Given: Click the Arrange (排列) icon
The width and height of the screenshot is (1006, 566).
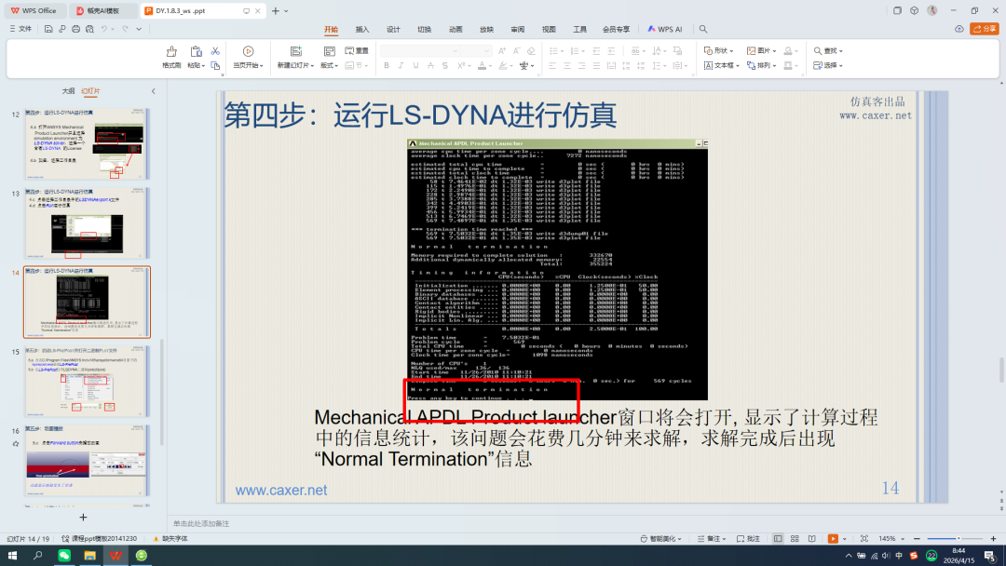Looking at the screenshot, I should point(751,65).
